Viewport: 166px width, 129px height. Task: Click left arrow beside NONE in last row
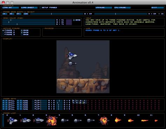coord(18,109)
